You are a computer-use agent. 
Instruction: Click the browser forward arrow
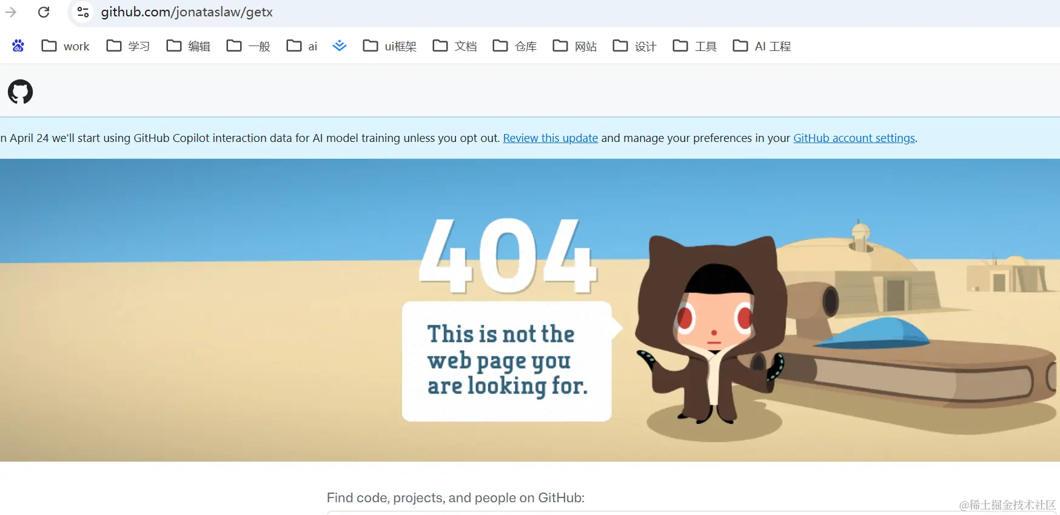(11, 12)
